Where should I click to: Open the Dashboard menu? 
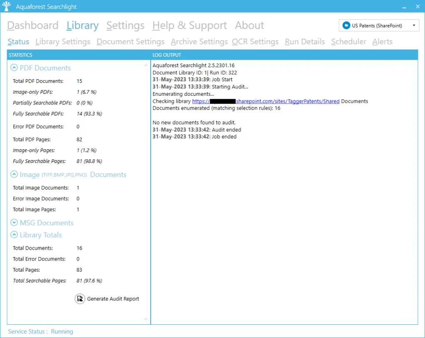(x=33, y=25)
